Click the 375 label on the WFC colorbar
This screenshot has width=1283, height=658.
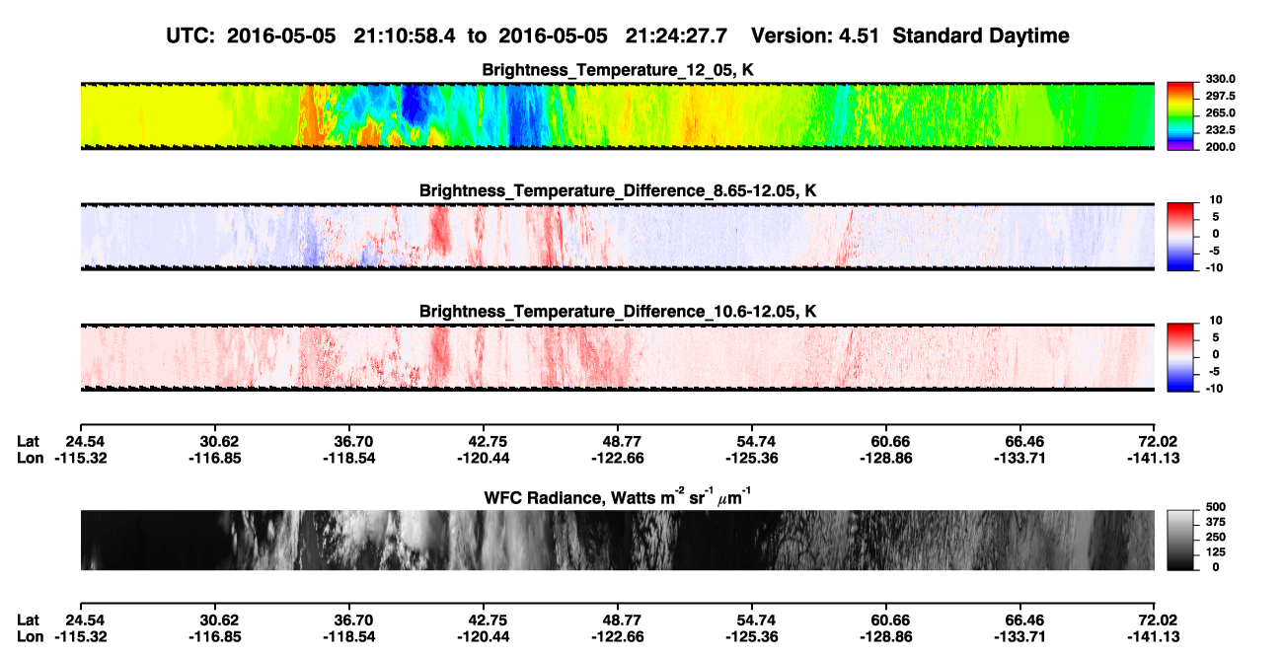1217,522
